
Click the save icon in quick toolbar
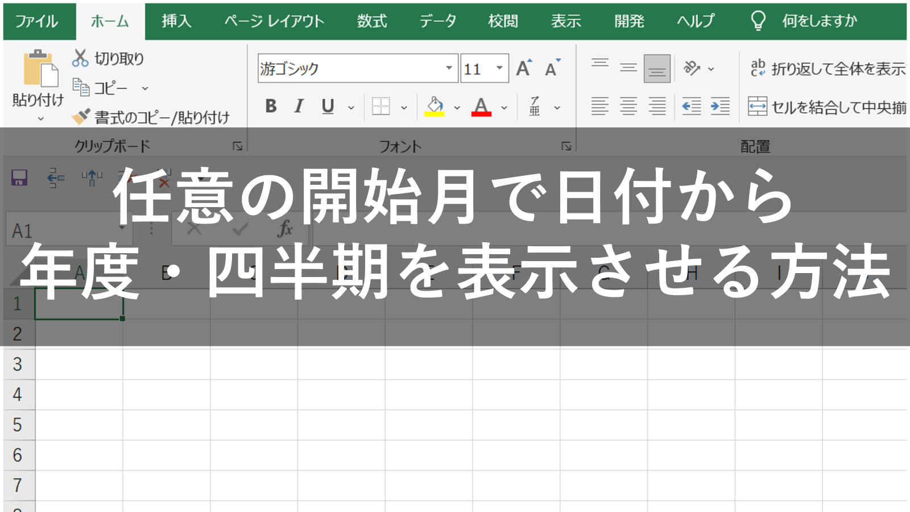pyautogui.click(x=19, y=178)
